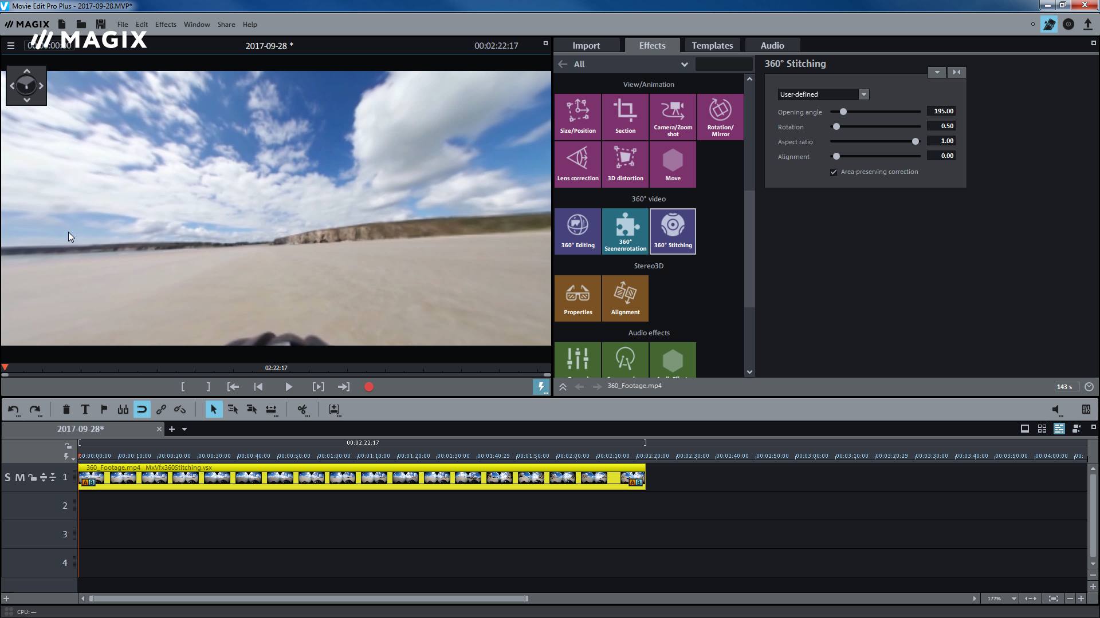The width and height of the screenshot is (1100, 618).
Task: Expand the All effects category dropdown
Action: click(x=685, y=64)
